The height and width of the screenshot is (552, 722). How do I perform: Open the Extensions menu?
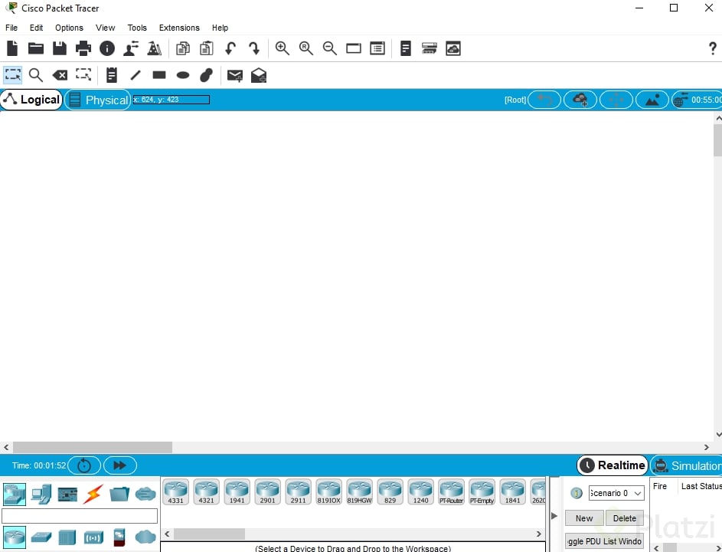(x=179, y=28)
